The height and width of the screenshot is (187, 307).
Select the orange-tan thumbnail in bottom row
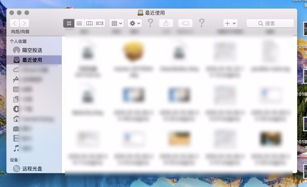click(179, 139)
